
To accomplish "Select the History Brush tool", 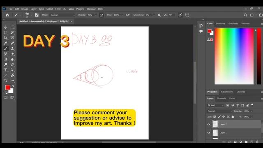I will 5,54.
